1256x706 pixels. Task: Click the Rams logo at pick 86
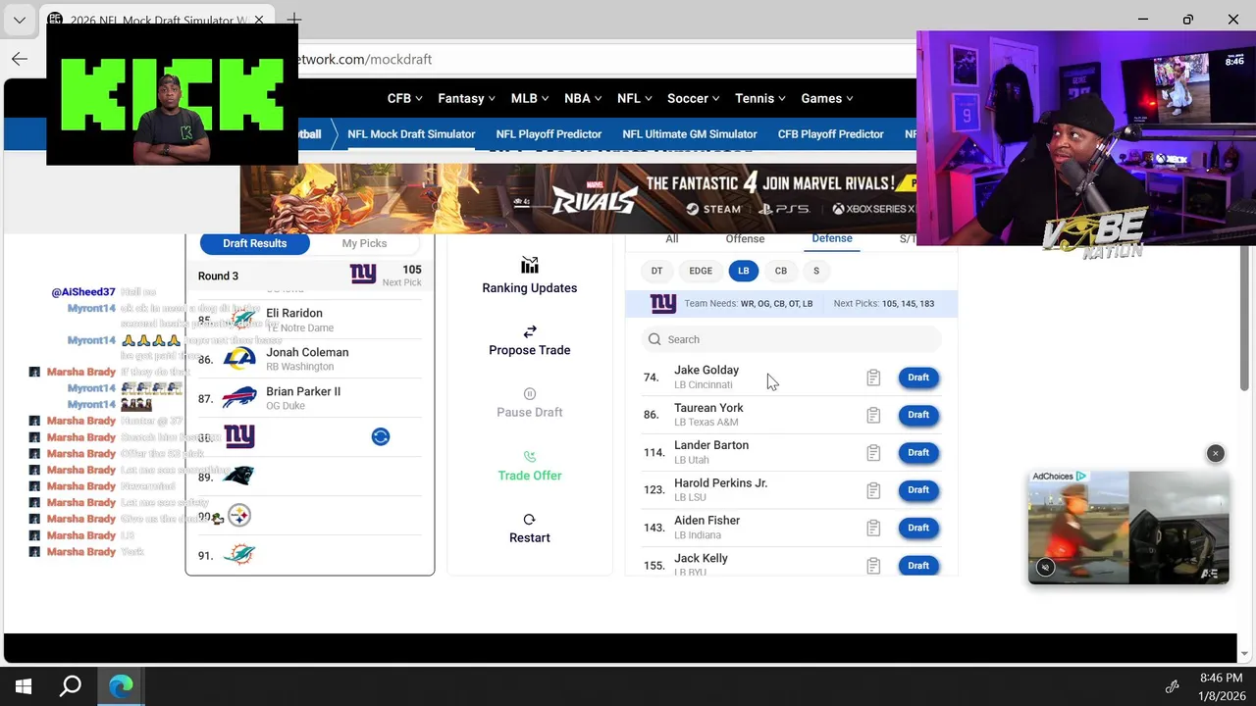pyautogui.click(x=239, y=359)
